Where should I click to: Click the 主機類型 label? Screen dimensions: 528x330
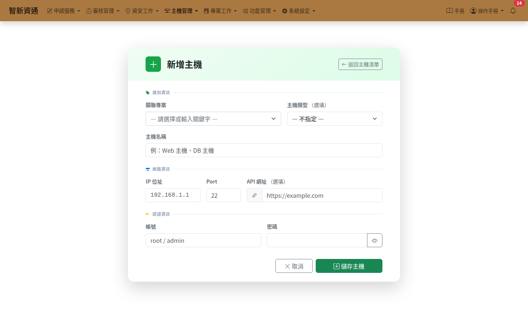click(297, 105)
